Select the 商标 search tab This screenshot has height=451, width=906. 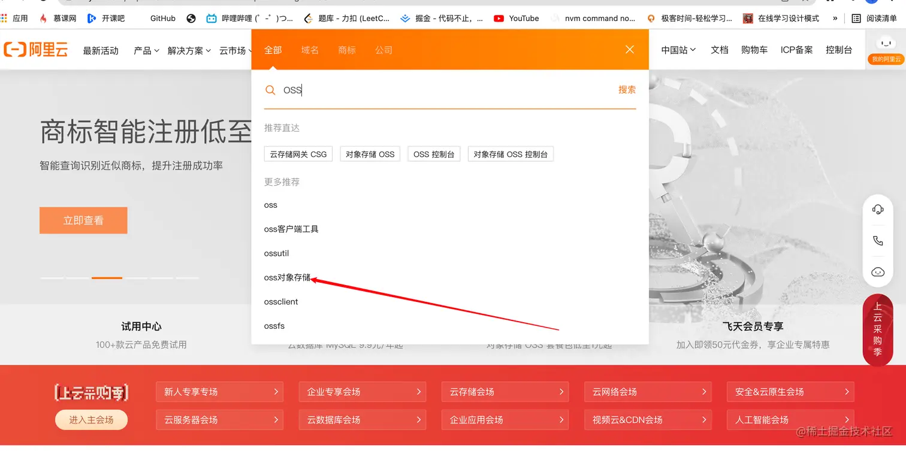tap(347, 50)
